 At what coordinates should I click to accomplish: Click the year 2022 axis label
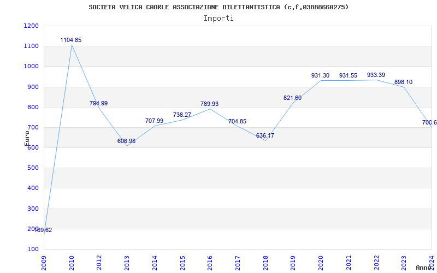pos(376,263)
